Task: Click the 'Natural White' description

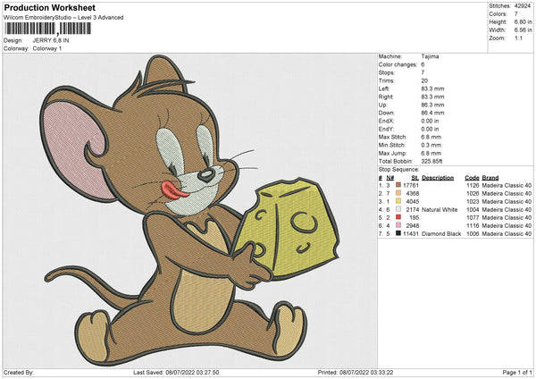Action: [x=440, y=209]
